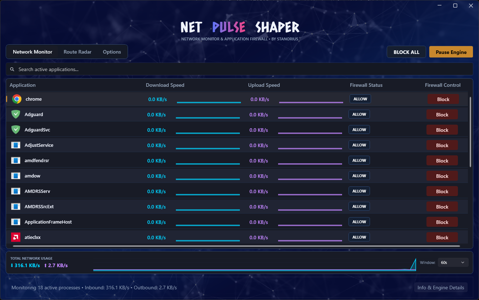Click the chrome download speed bar
This screenshot has width=479, height=300.
209,102
